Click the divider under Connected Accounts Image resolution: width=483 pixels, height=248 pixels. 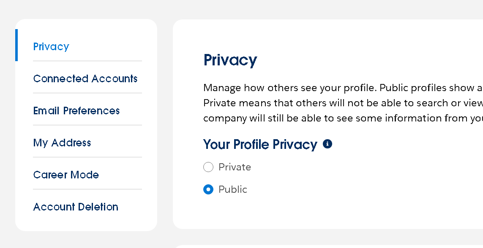click(x=87, y=92)
